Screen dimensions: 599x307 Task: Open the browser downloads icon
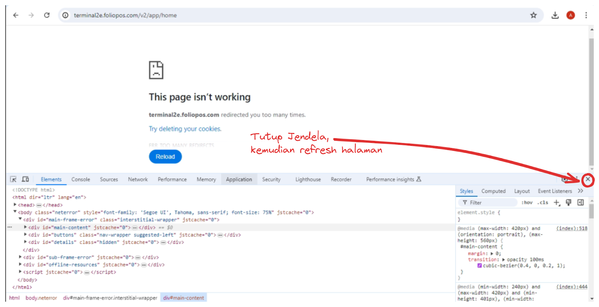coord(555,15)
